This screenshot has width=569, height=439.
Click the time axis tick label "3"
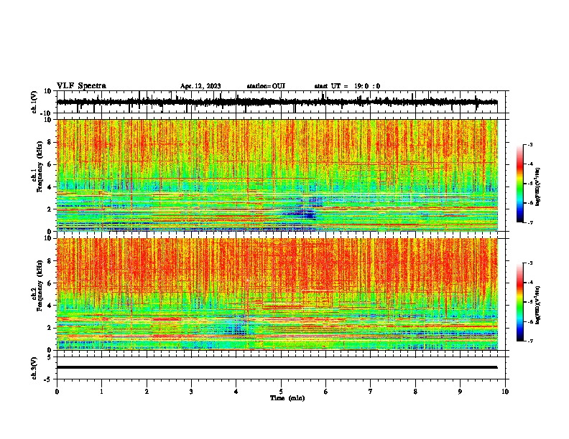(x=191, y=392)
